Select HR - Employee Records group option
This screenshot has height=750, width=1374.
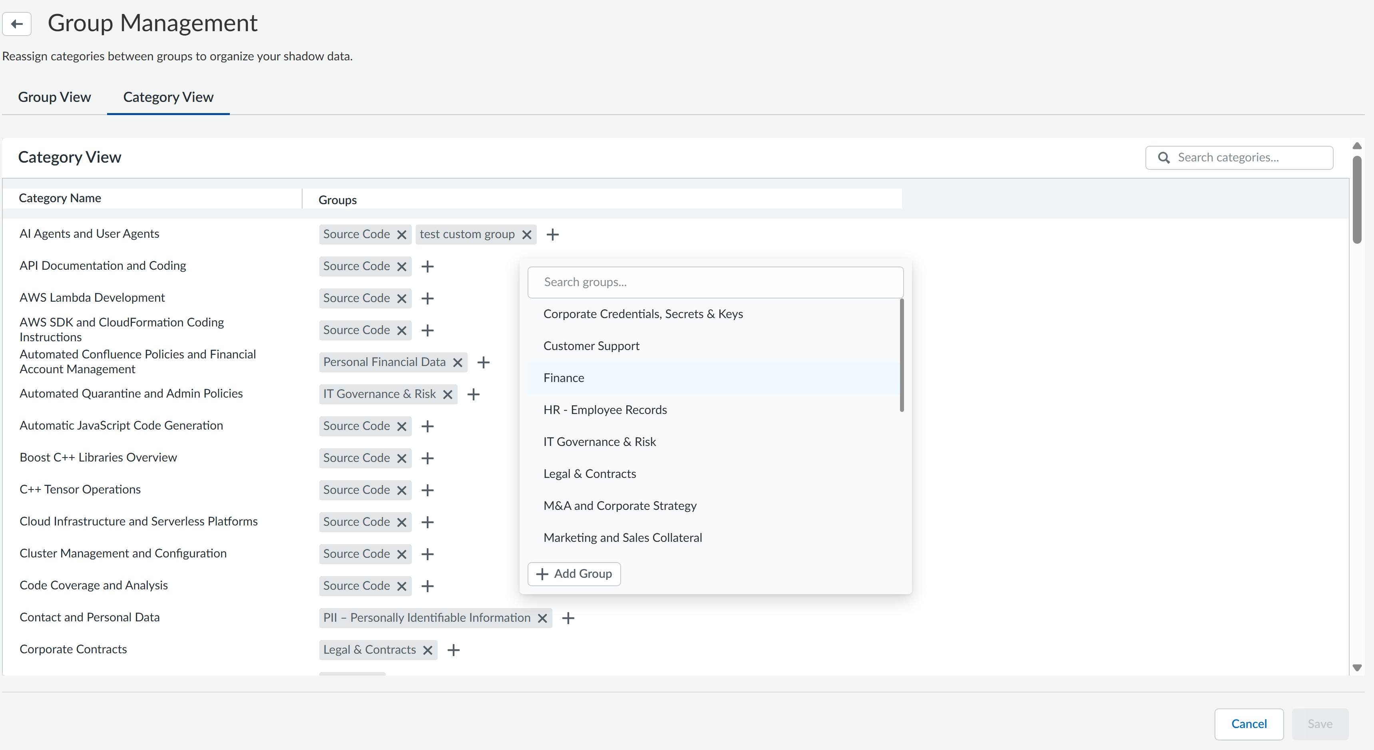coord(714,410)
